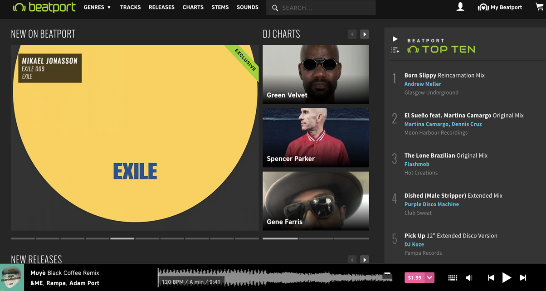
Task: Open artist DJ Koze
Action: (x=414, y=244)
